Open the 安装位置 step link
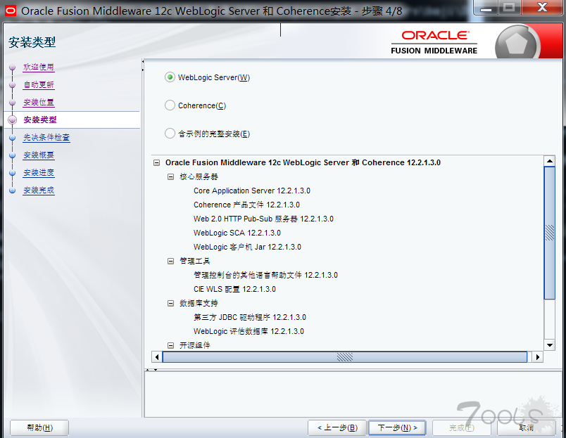The image size is (566, 438). coord(38,103)
